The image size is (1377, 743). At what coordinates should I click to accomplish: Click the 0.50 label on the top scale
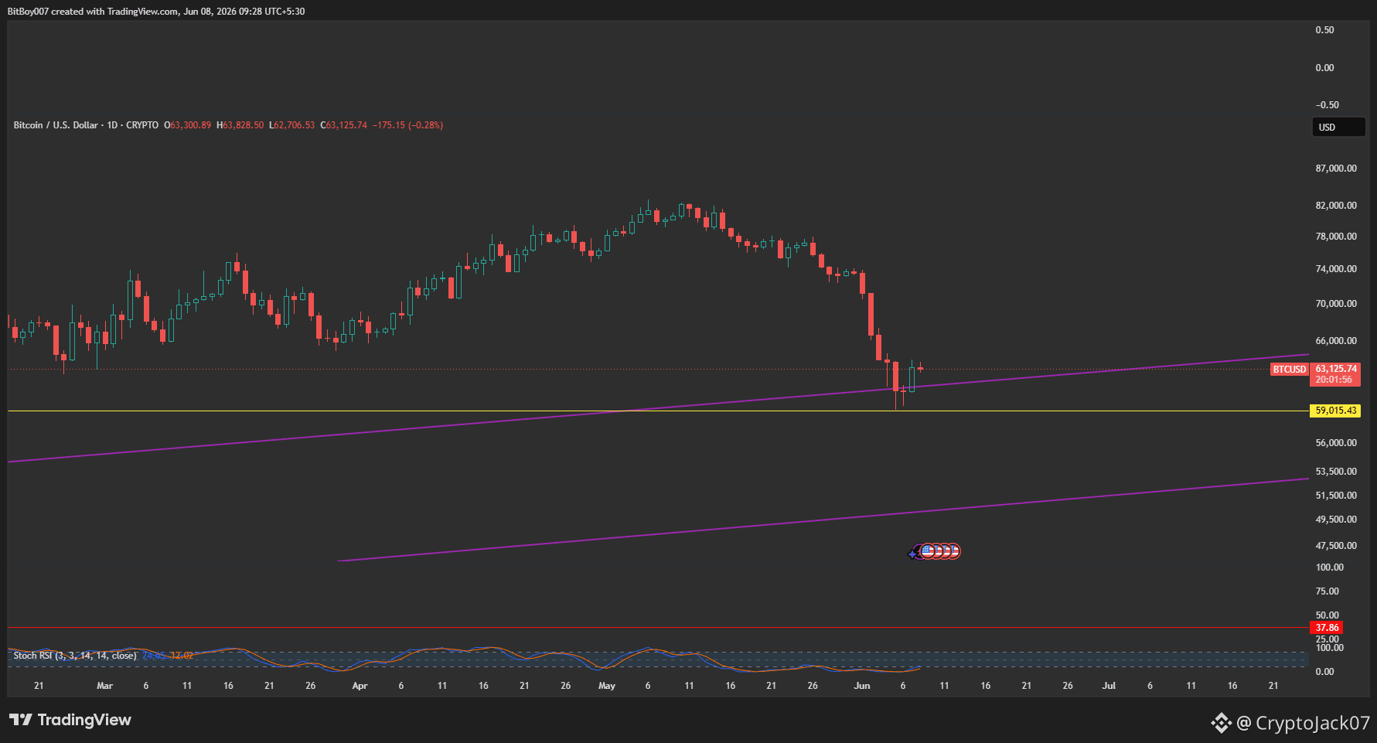pos(1325,30)
